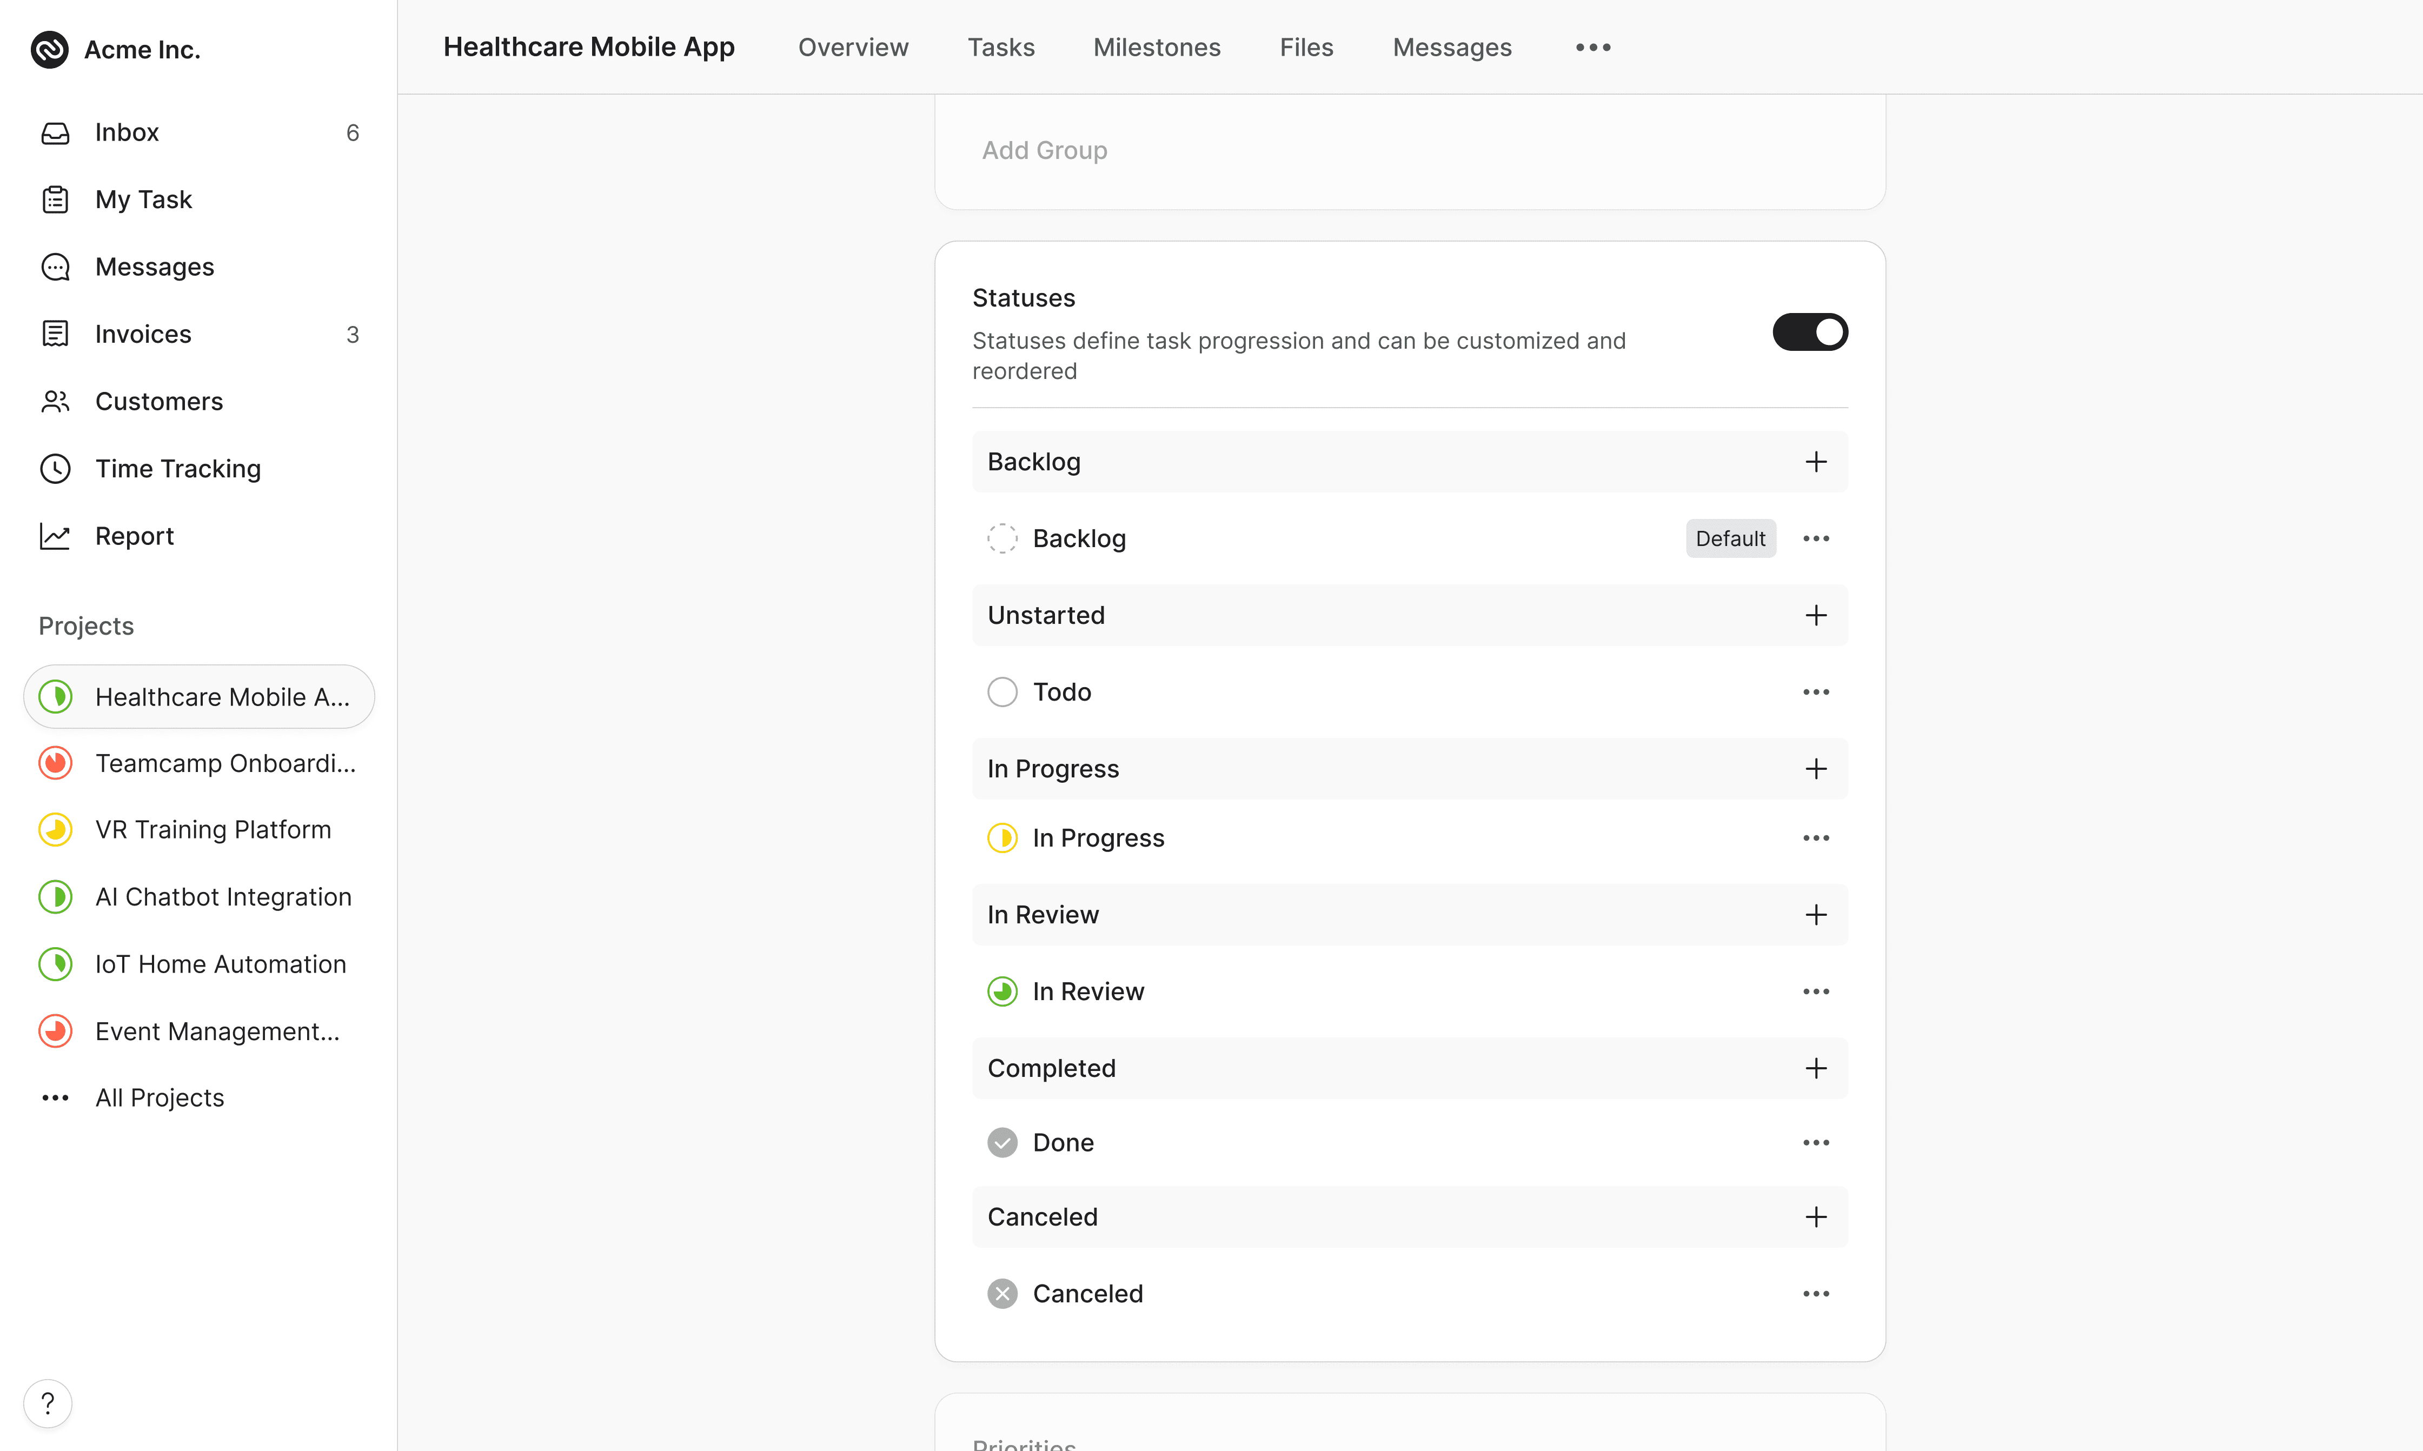Click the Healthcare Mobile App title
This screenshot has height=1451, width=2423.
pos(589,47)
